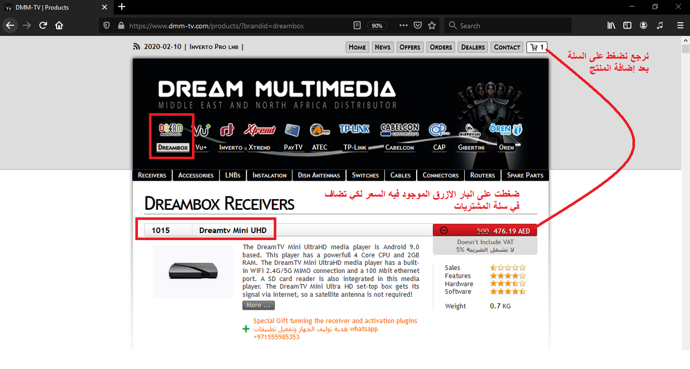Open the Dreamtv Mini UHD product title
This screenshot has height=369, width=690.
(x=233, y=230)
